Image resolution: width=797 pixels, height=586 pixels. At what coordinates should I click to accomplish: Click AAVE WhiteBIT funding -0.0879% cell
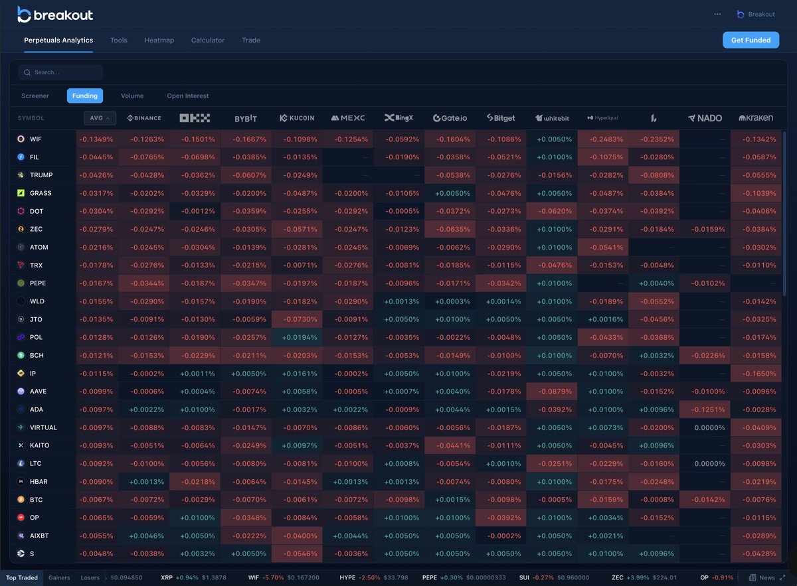point(552,392)
